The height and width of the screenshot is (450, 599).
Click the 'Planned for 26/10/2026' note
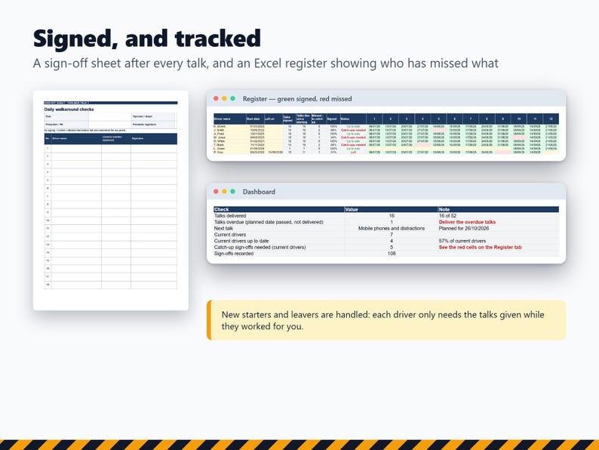point(464,228)
